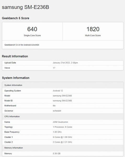Select the 'Geekbench 5 Score' heading

pyautogui.click(x=15, y=18)
